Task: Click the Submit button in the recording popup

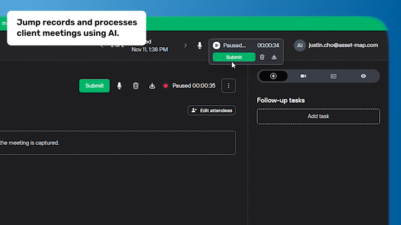Action: click(x=234, y=57)
